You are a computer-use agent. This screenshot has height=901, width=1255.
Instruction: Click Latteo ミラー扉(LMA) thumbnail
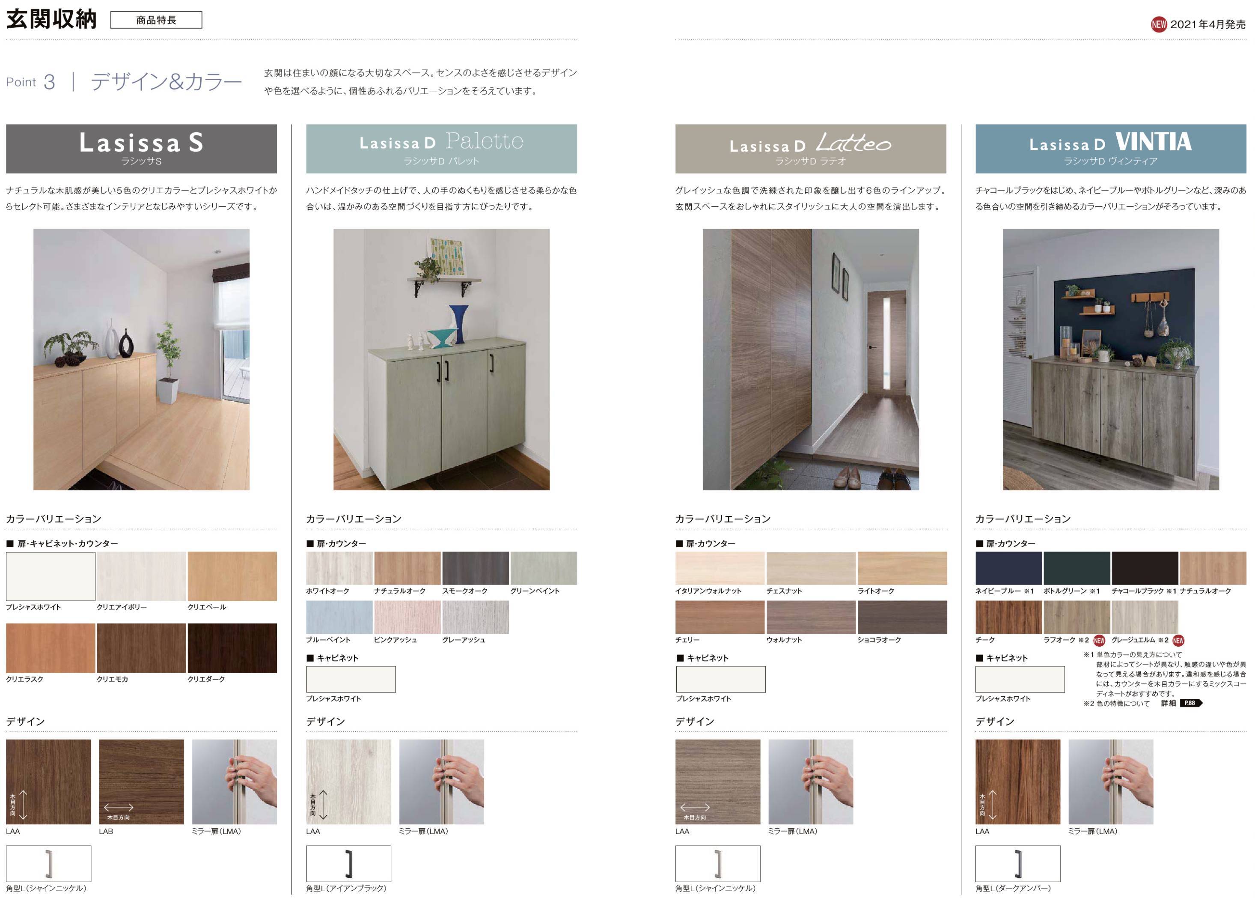click(x=811, y=782)
